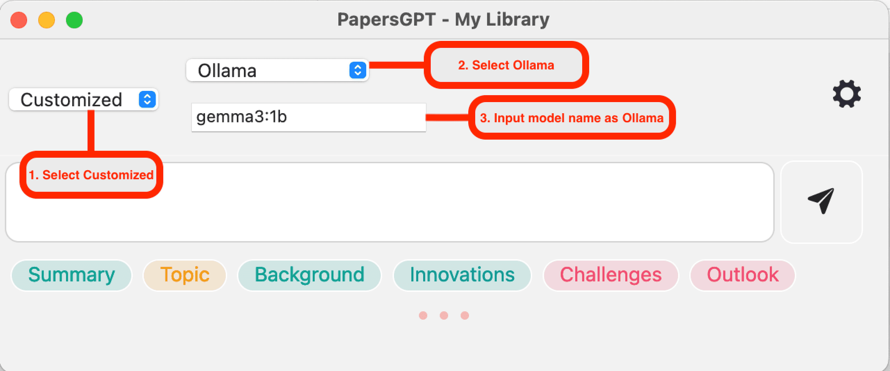Select the Topic prompt button
Image resolution: width=890 pixels, height=371 pixels.
pyautogui.click(x=184, y=275)
